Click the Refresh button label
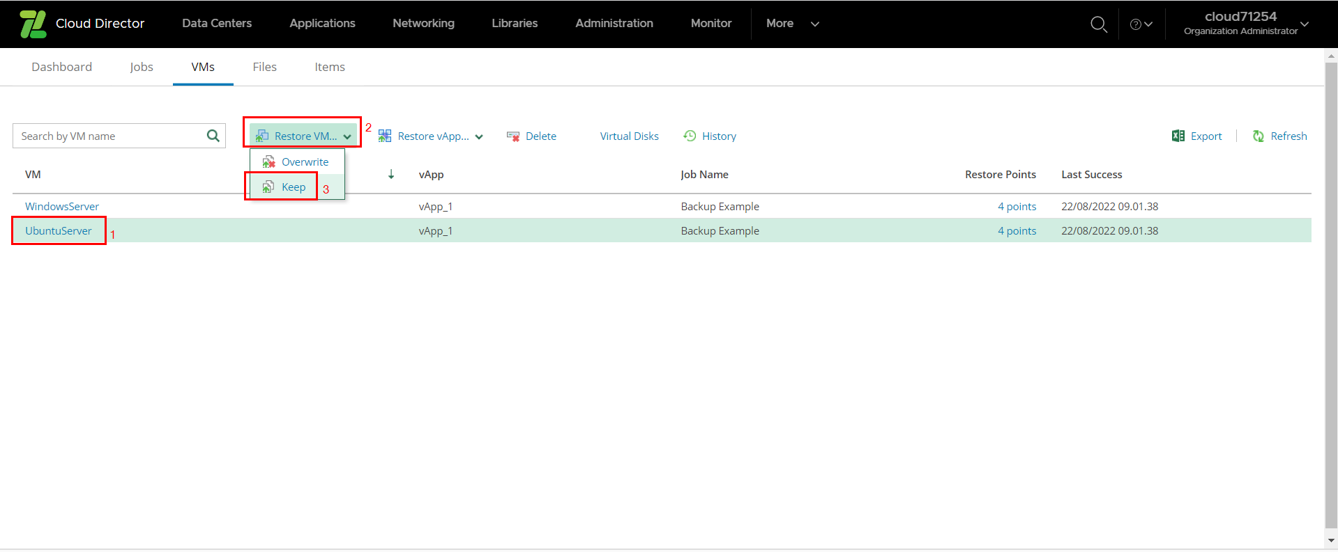1338x552 pixels. (1288, 136)
